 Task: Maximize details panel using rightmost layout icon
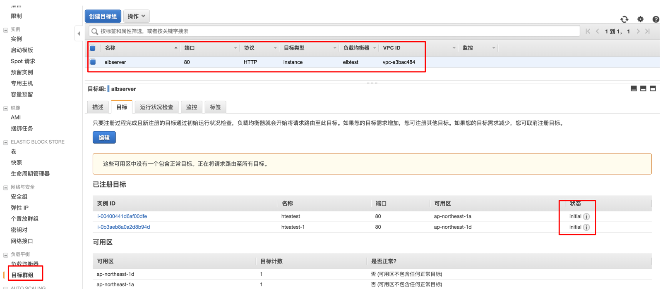pos(653,88)
